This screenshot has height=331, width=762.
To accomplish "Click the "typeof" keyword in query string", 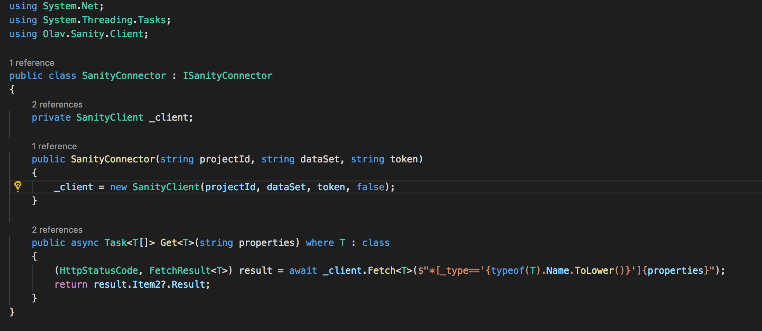I will [x=507, y=271].
